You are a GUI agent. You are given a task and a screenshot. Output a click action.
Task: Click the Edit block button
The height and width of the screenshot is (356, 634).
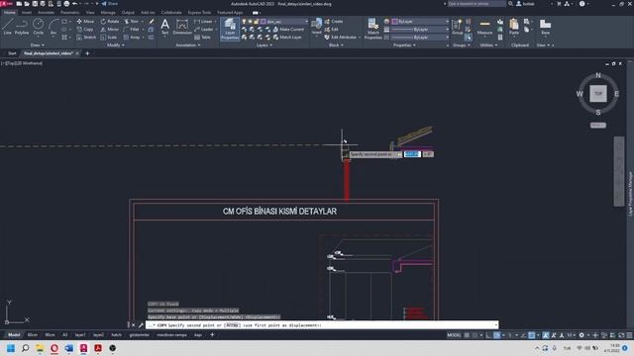pos(332,29)
